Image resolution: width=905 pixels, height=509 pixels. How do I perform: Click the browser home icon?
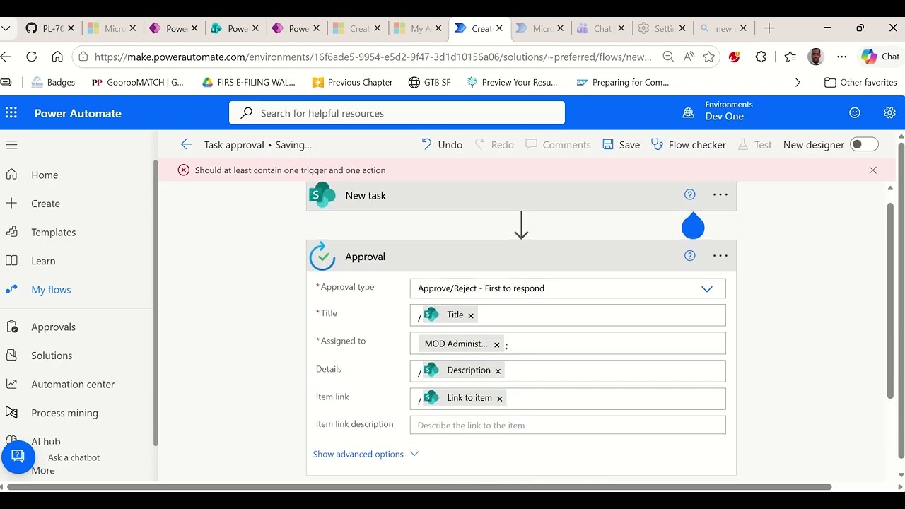click(x=57, y=57)
